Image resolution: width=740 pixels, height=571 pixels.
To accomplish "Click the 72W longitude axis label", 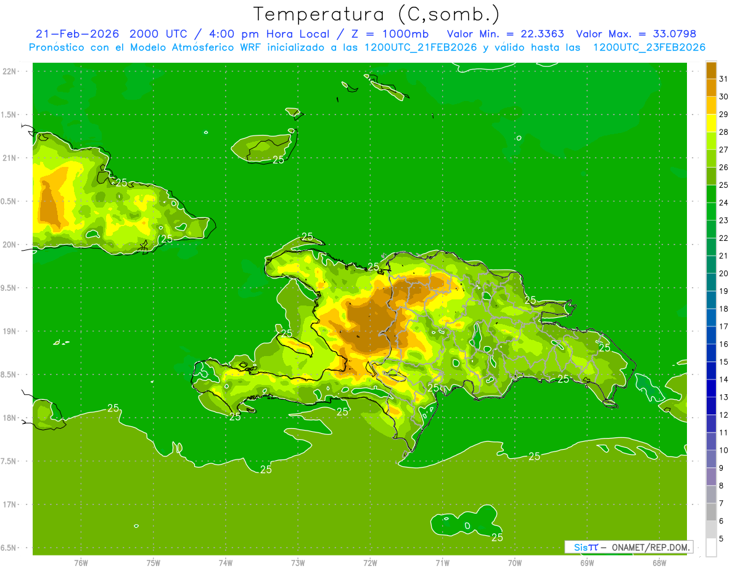I will click(x=370, y=562).
